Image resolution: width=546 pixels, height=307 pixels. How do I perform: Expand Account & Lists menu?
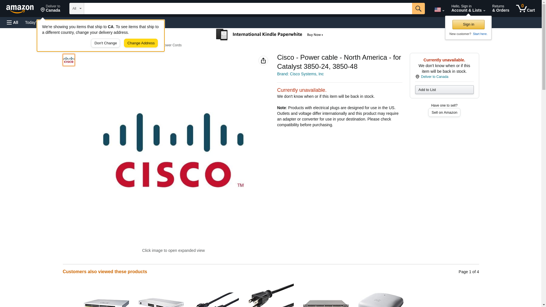[468, 8]
